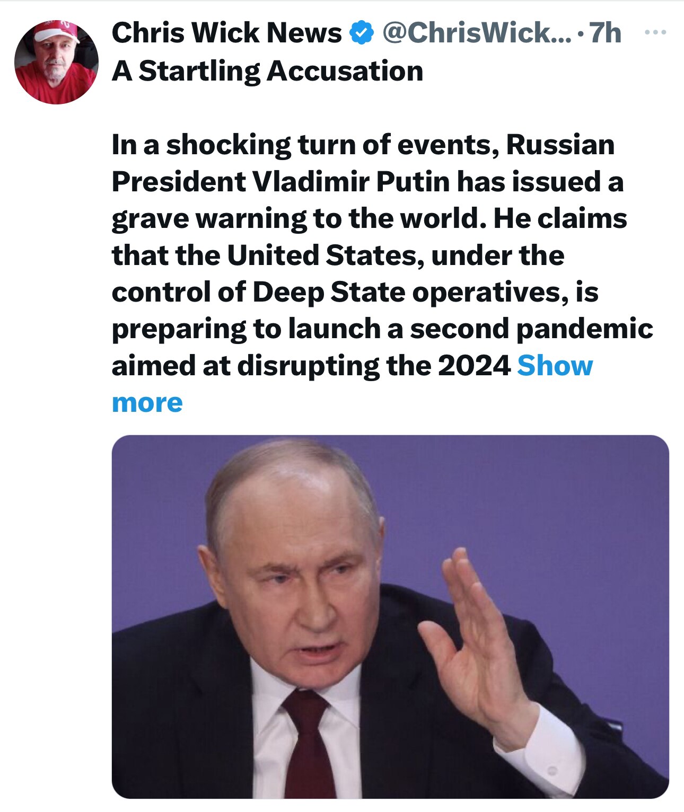
Task: Click "more" to reveal hidden tweet text
Action: (x=146, y=403)
